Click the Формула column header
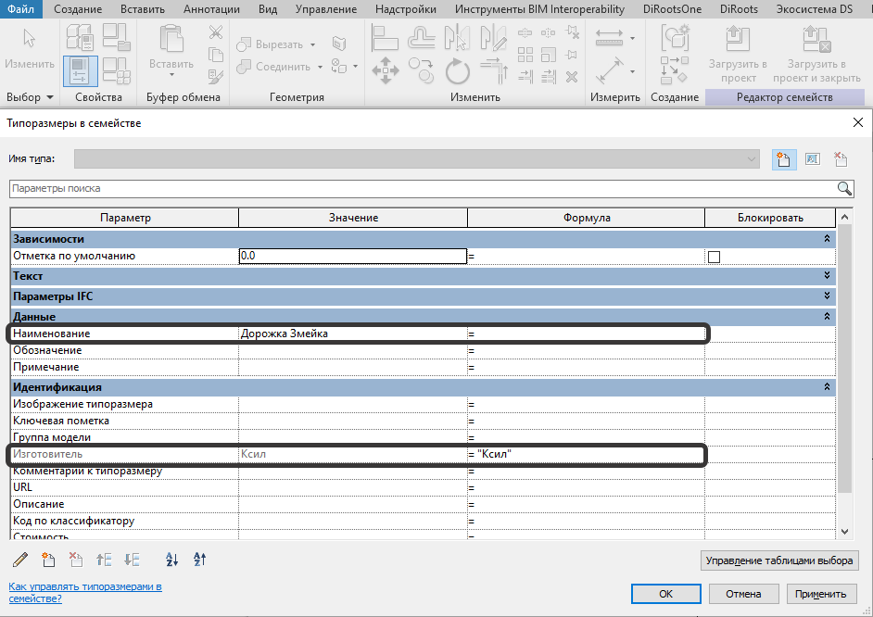Image resolution: width=873 pixels, height=617 pixels. 587,218
